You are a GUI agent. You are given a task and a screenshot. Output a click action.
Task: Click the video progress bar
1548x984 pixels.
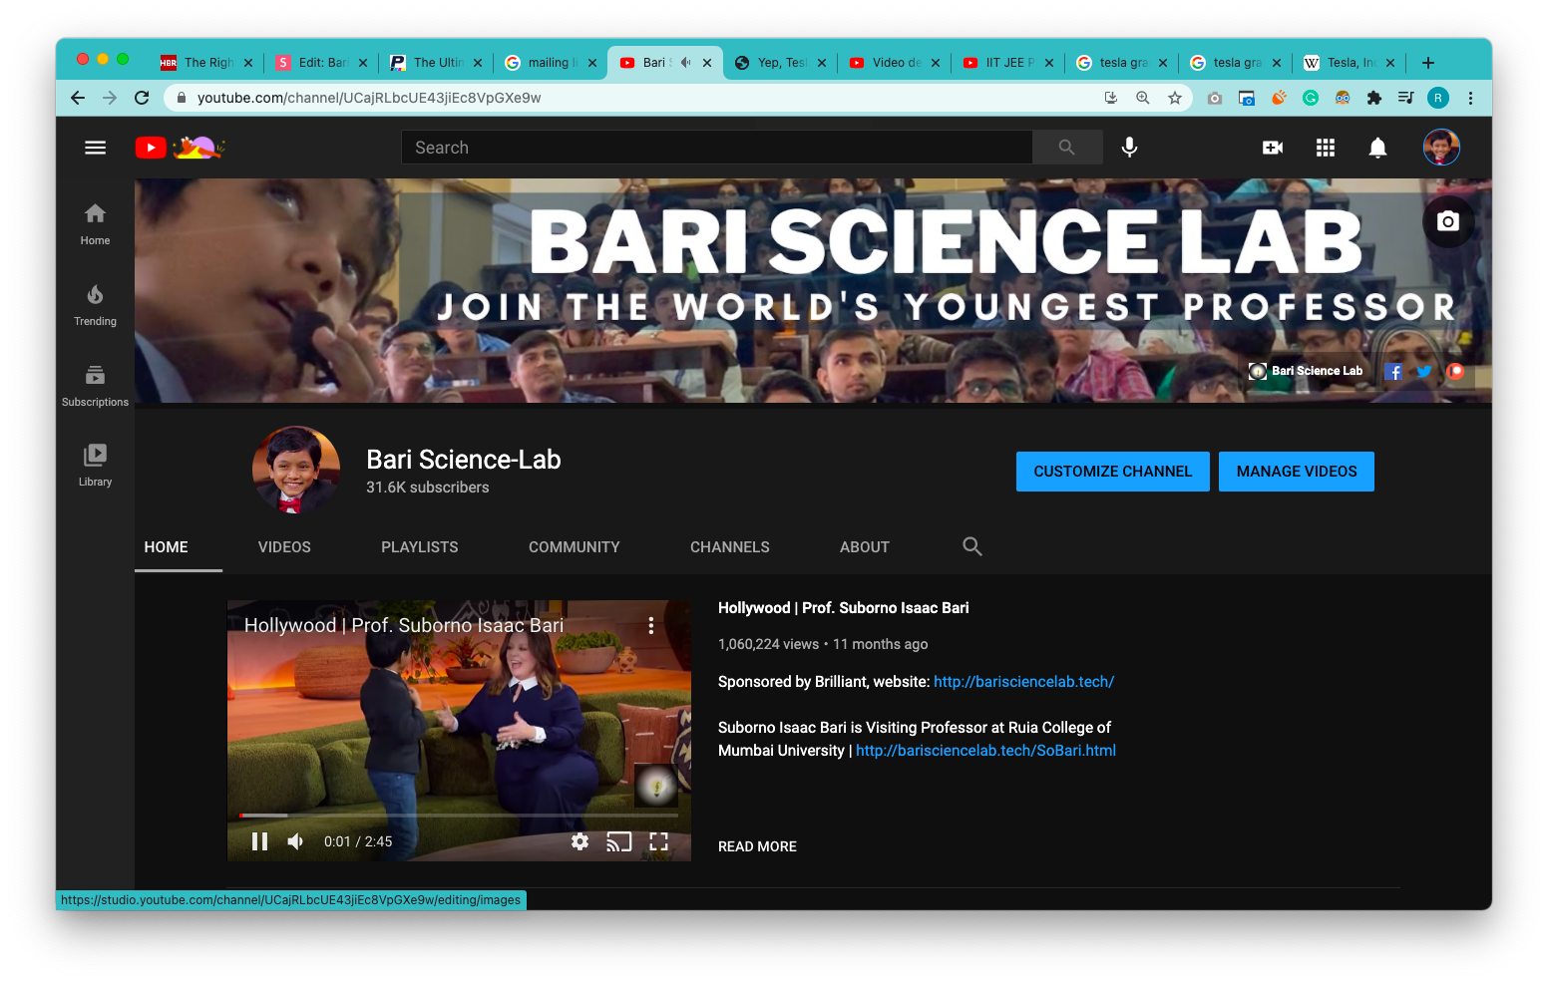pyautogui.click(x=459, y=816)
